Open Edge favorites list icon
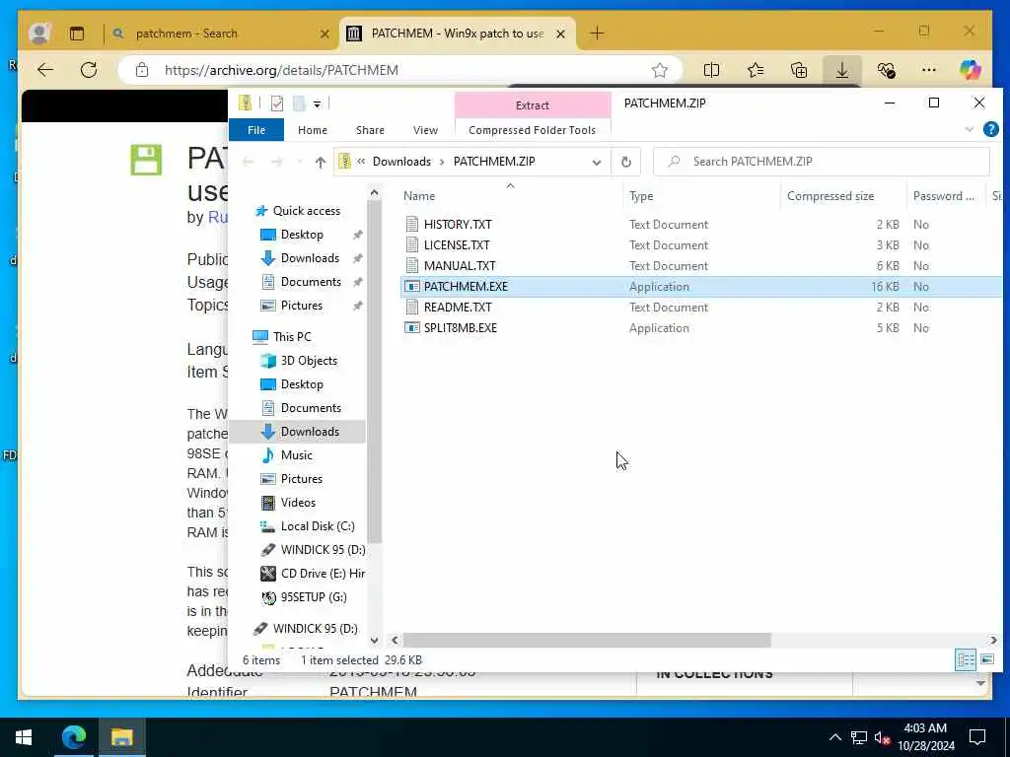 point(755,70)
